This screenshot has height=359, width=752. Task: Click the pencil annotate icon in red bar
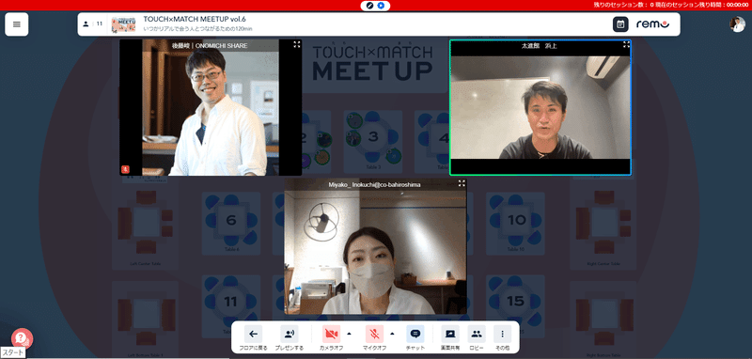click(369, 6)
